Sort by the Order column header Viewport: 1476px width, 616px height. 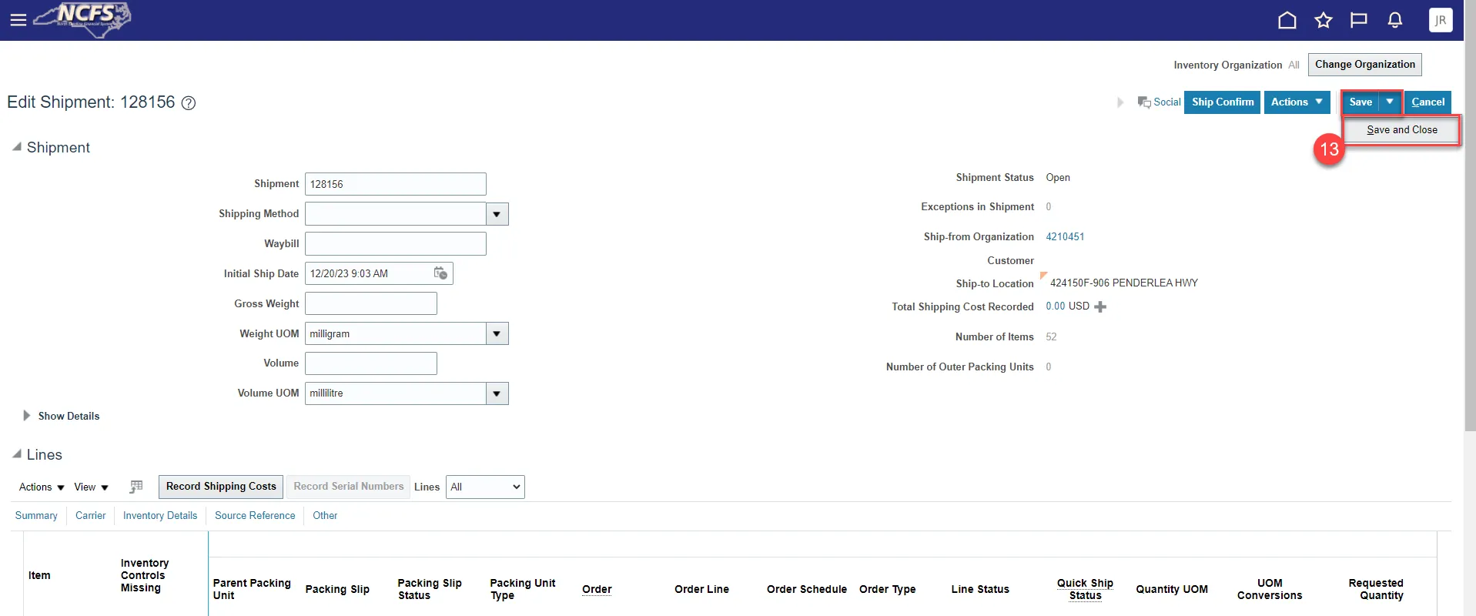597,590
